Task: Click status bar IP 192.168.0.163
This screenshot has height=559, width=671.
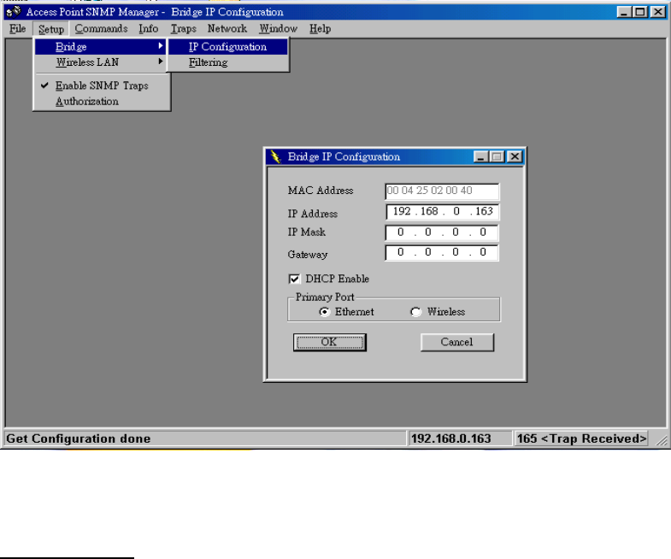Action: [x=450, y=438]
